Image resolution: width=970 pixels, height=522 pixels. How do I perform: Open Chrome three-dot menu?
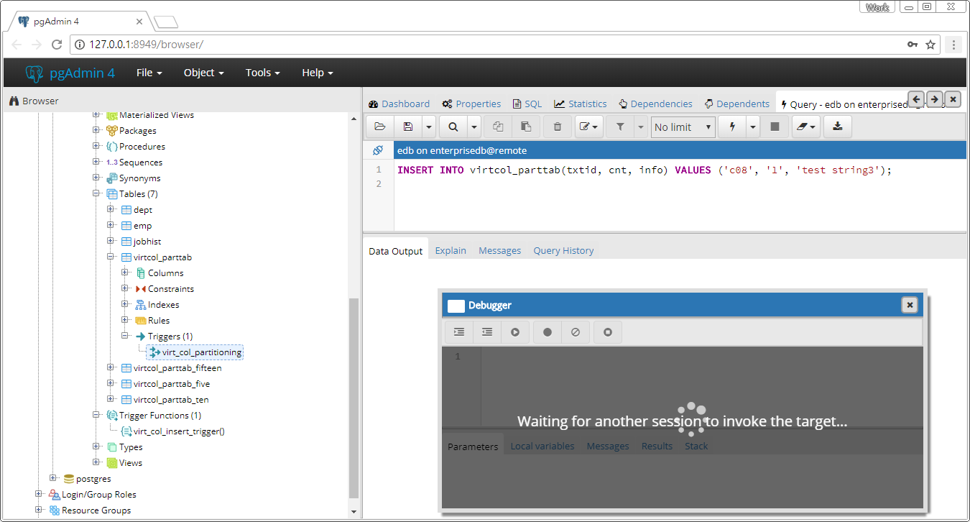[953, 45]
